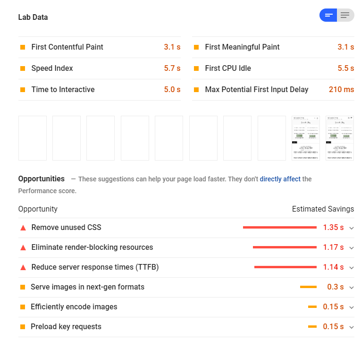The width and height of the screenshot is (361, 349).
Task: Expand the Reduce server response times chevron
Action: coord(352,268)
